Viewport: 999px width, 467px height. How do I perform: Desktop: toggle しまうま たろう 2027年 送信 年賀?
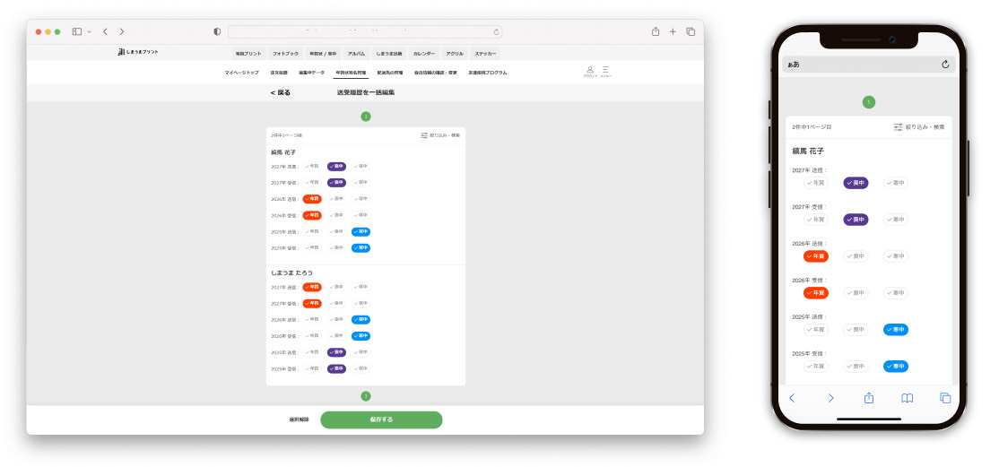312,288
